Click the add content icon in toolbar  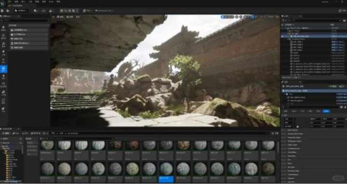tap(36, 11)
